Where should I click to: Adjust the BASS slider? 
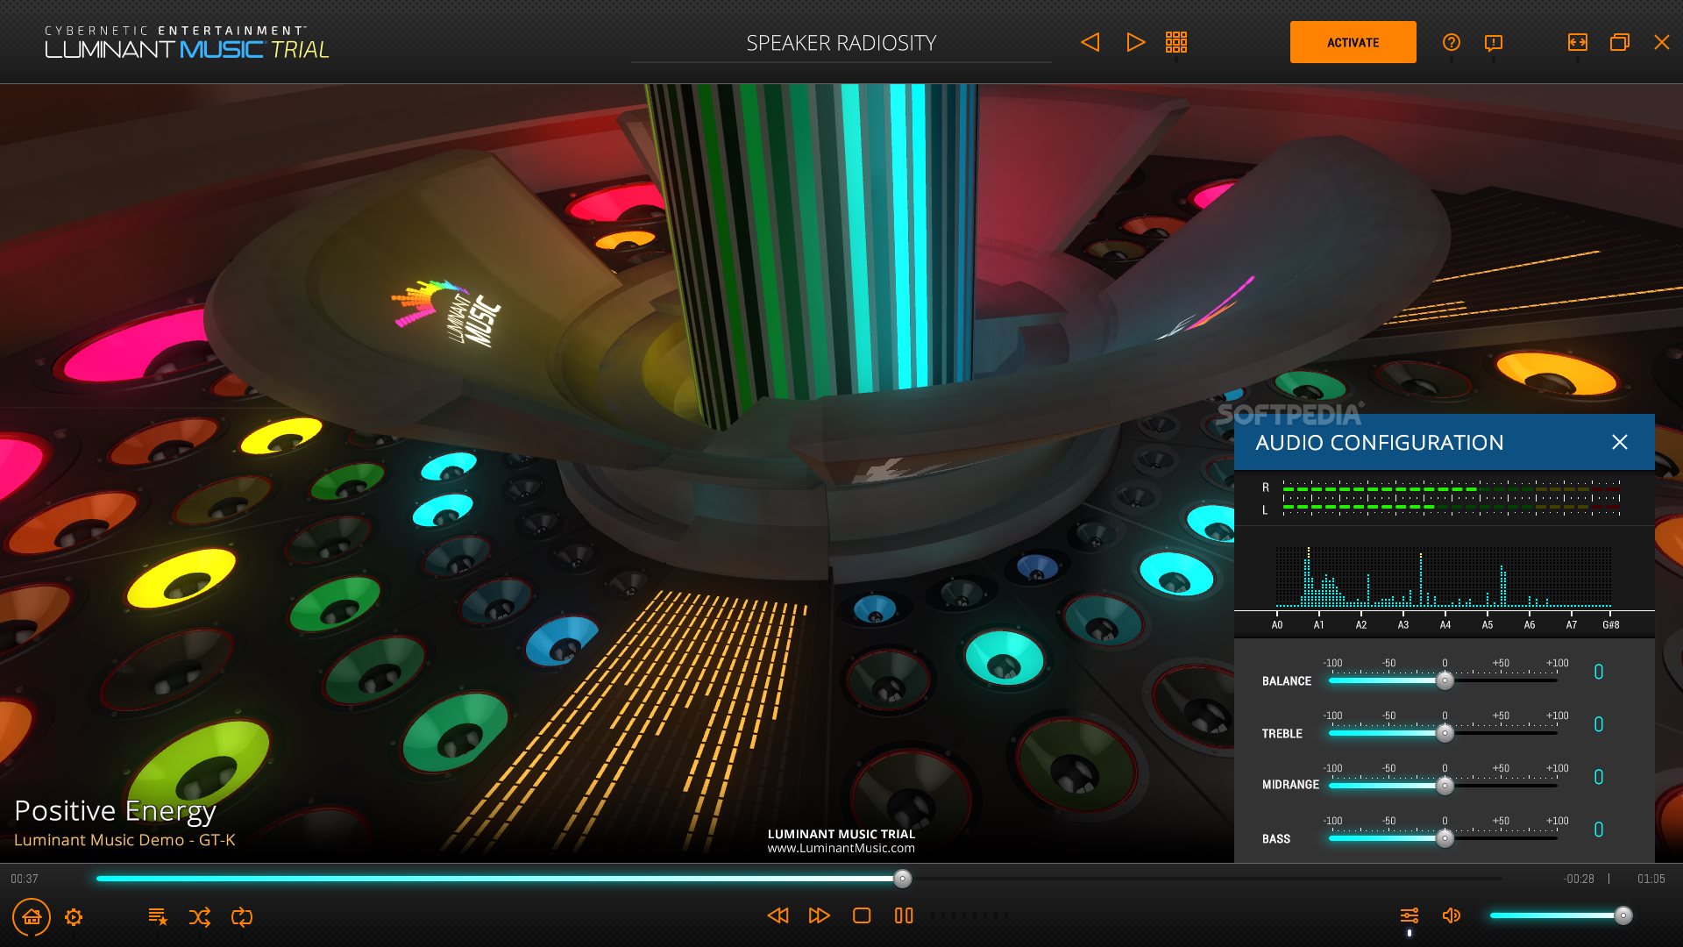[x=1444, y=838]
